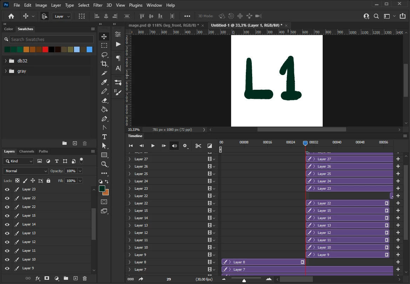This screenshot has height=284, width=410.
Task: Select the Paint Bucket tool
Action: (104, 110)
